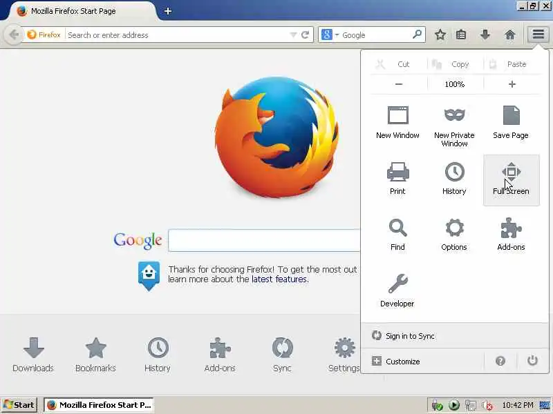This screenshot has height=414, width=553.
Task: Click the exit power icon
Action: pyautogui.click(x=532, y=361)
